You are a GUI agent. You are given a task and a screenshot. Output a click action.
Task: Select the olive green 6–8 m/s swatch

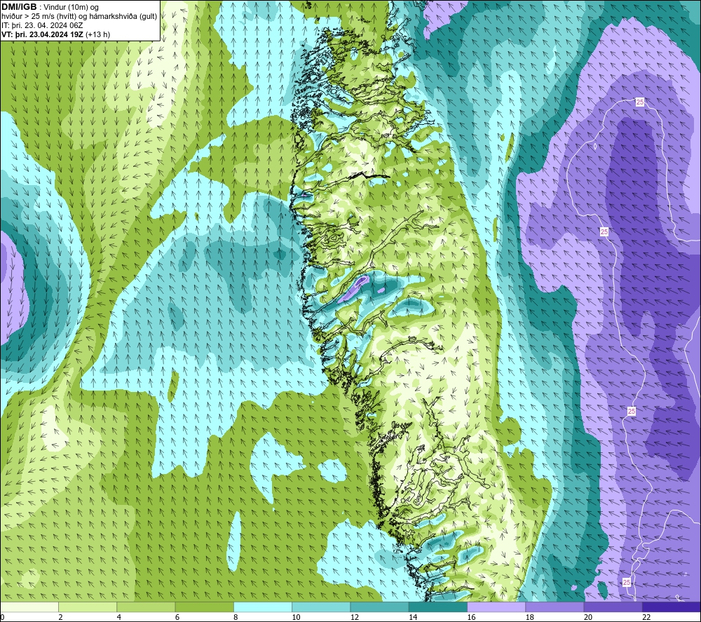coord(205,607)
